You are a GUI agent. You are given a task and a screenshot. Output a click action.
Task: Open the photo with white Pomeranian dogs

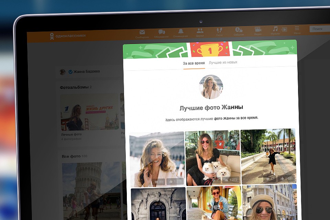point(212,158)
